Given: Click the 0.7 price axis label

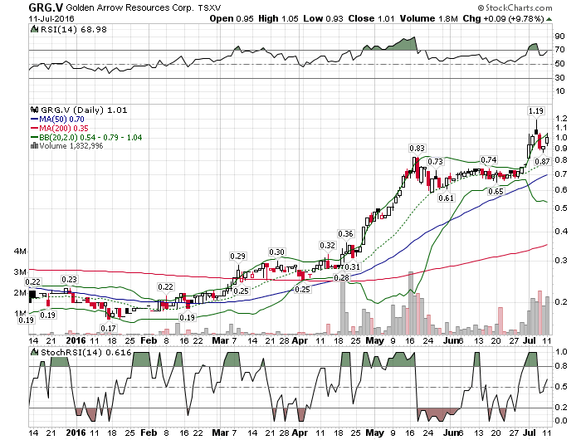Looking at the screenshot, I should click(x=561, y=174).
